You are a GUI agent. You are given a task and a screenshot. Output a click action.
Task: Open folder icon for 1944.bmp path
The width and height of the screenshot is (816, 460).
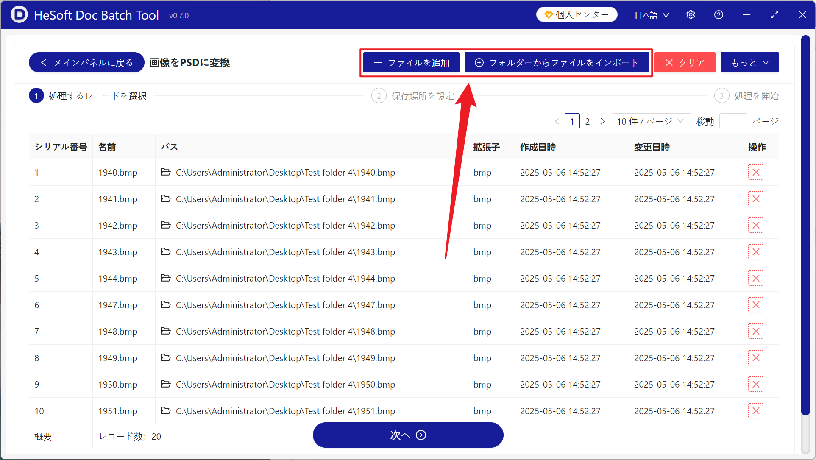click(166, 278)
